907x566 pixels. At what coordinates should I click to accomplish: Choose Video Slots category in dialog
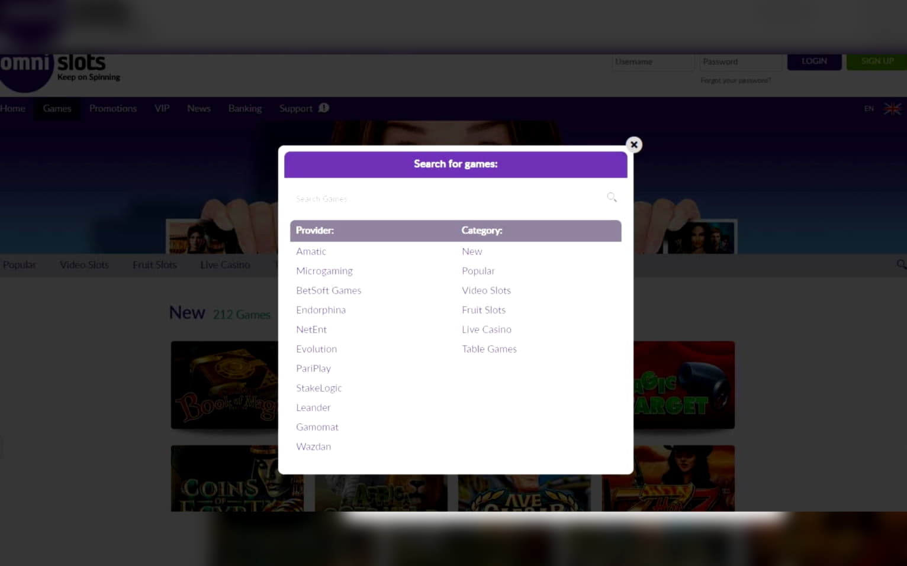pyautogui.click(x=486, y=290)
